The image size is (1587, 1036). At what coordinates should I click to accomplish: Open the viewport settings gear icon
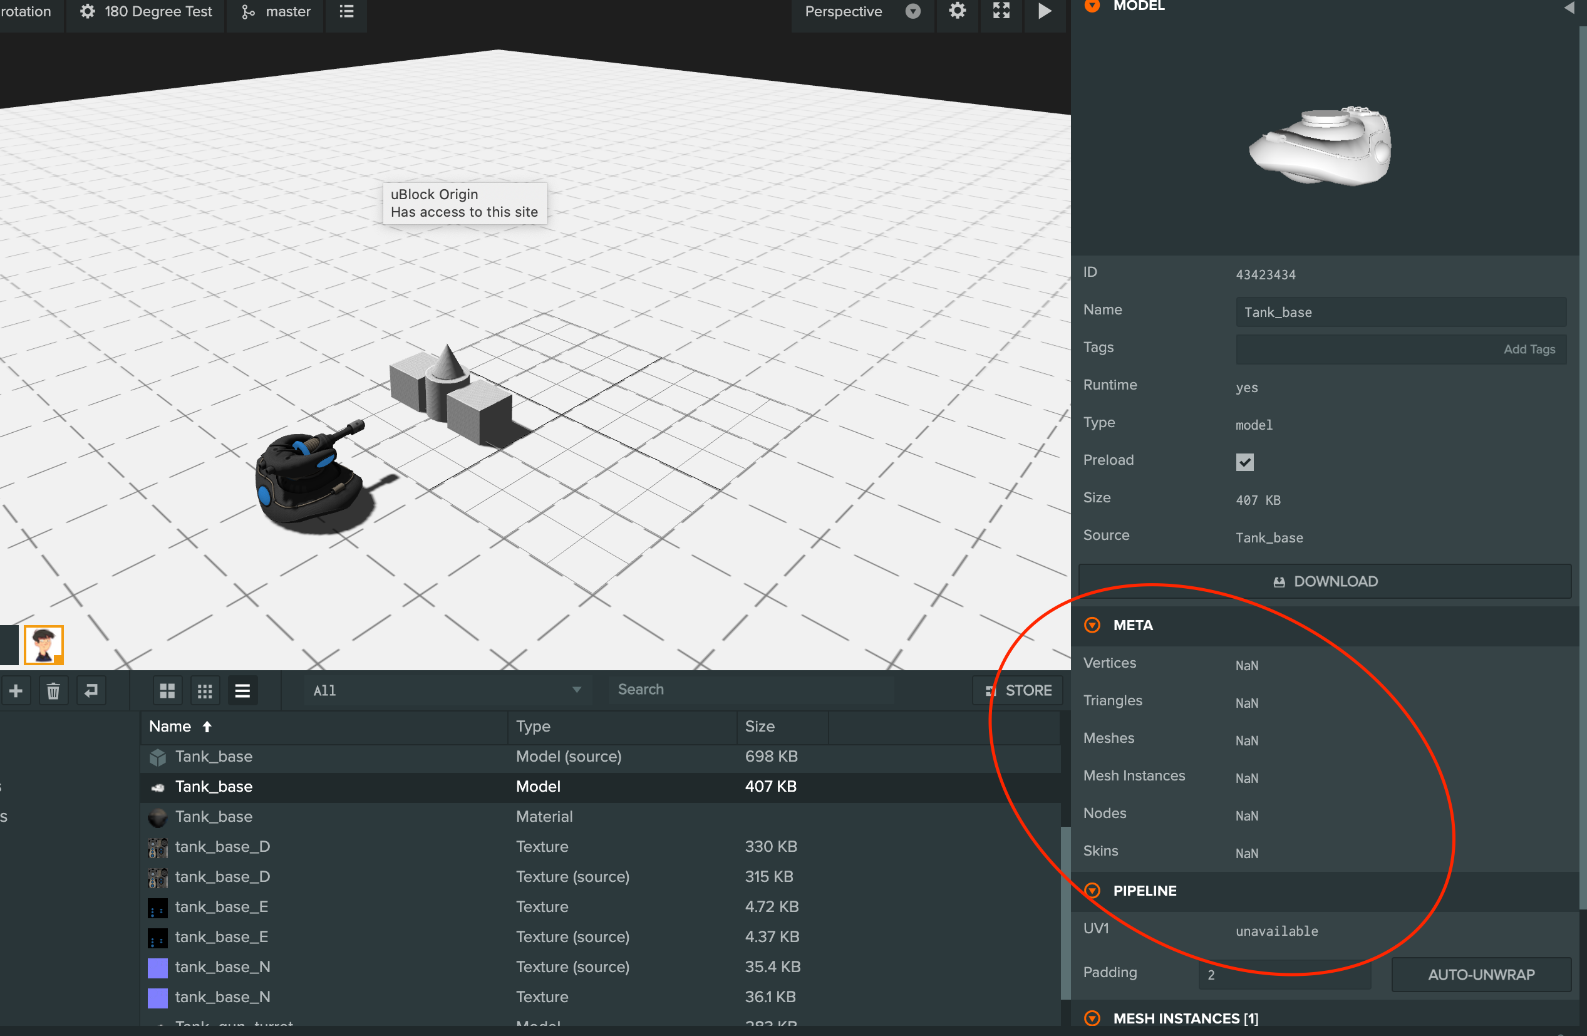coord(958,11)
